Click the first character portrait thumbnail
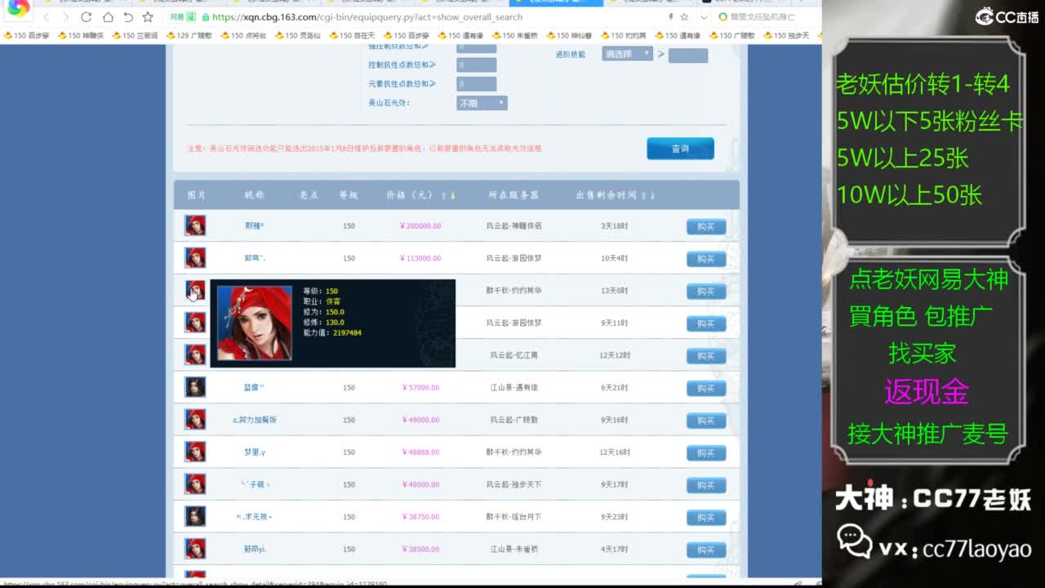Viewport: 1045px width, 588px height. point(193,225)
